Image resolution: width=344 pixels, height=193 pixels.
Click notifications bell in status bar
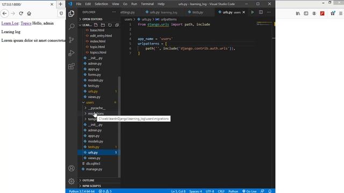[270, 191]
